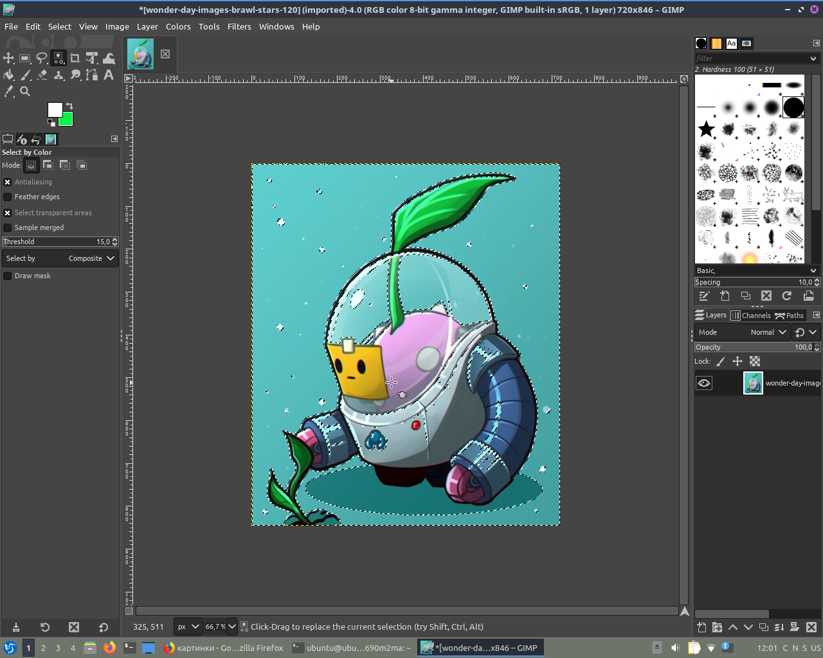Select the Eraser tool
This screenshot has width=823, height=658.
pos(42,75)
